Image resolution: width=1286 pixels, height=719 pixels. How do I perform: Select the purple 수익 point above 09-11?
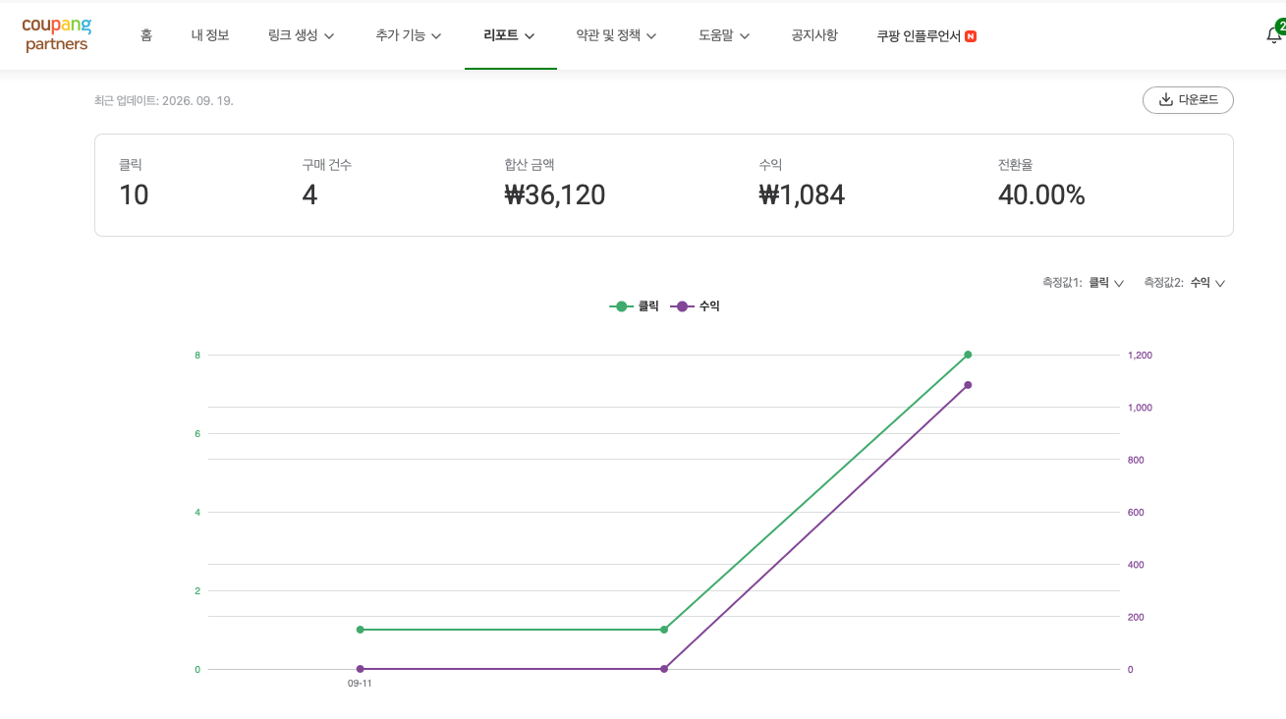pyautogui.click(x=361, y=669)
